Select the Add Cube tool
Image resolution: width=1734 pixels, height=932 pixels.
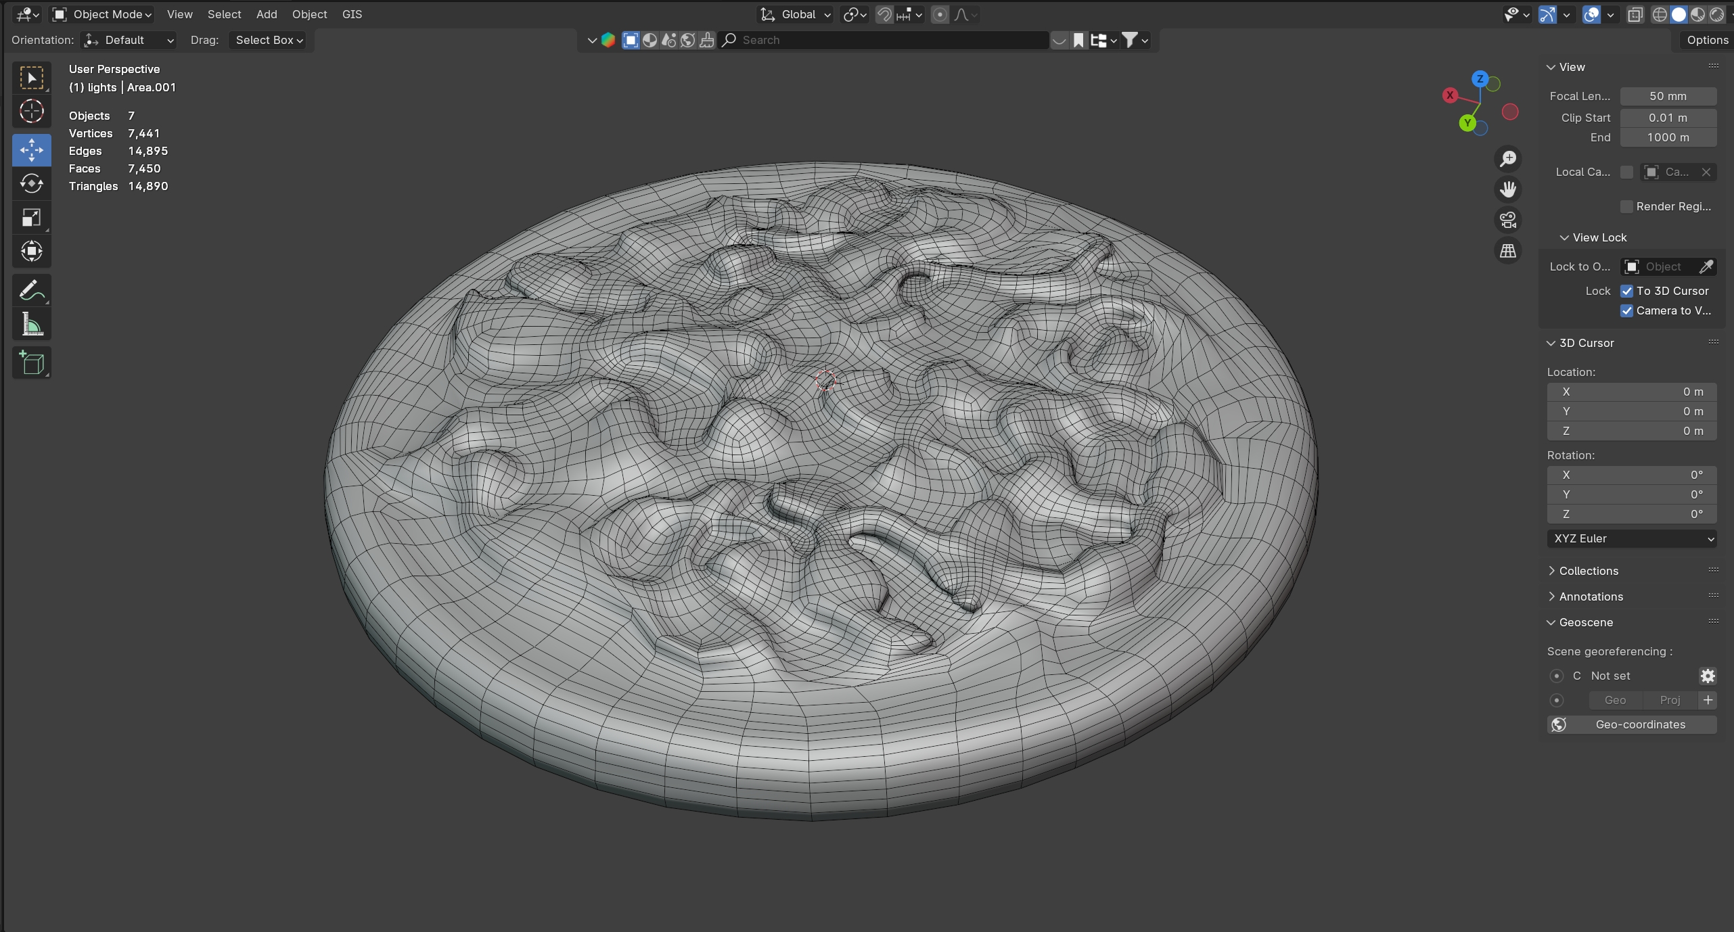[x=31, y=363]
